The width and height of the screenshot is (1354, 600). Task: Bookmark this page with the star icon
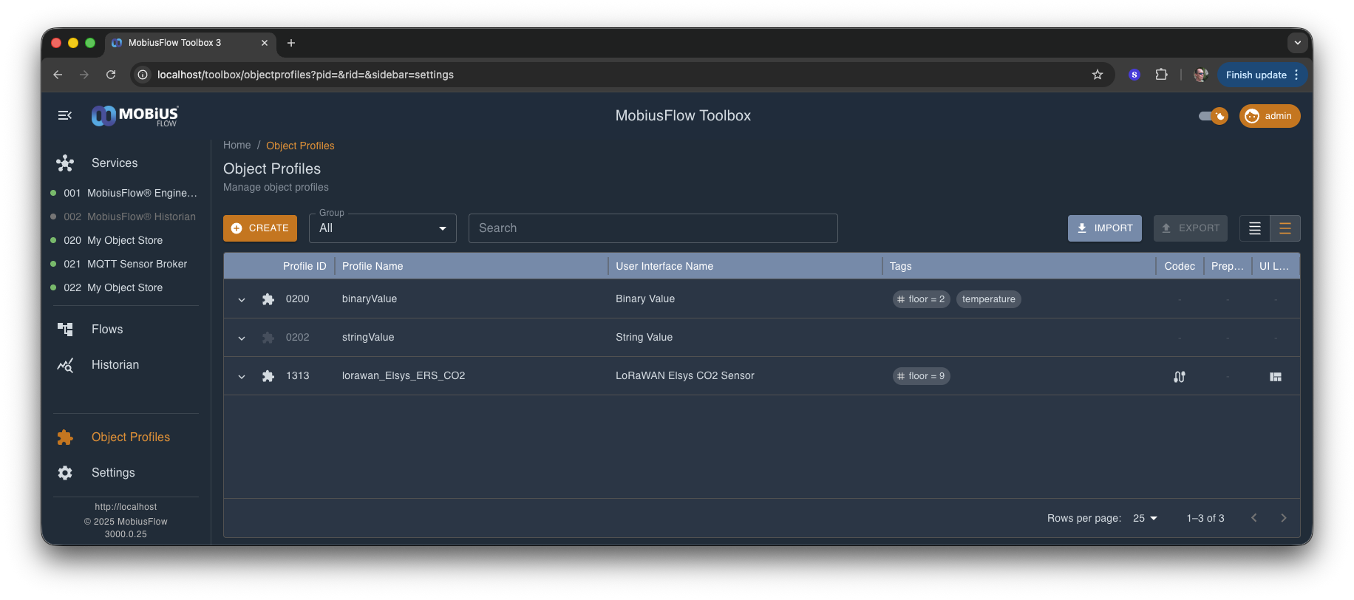pyautogui.click(x=1097, y=75)
